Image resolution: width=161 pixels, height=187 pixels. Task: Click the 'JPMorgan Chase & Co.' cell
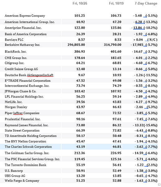[x=21, y=91]
